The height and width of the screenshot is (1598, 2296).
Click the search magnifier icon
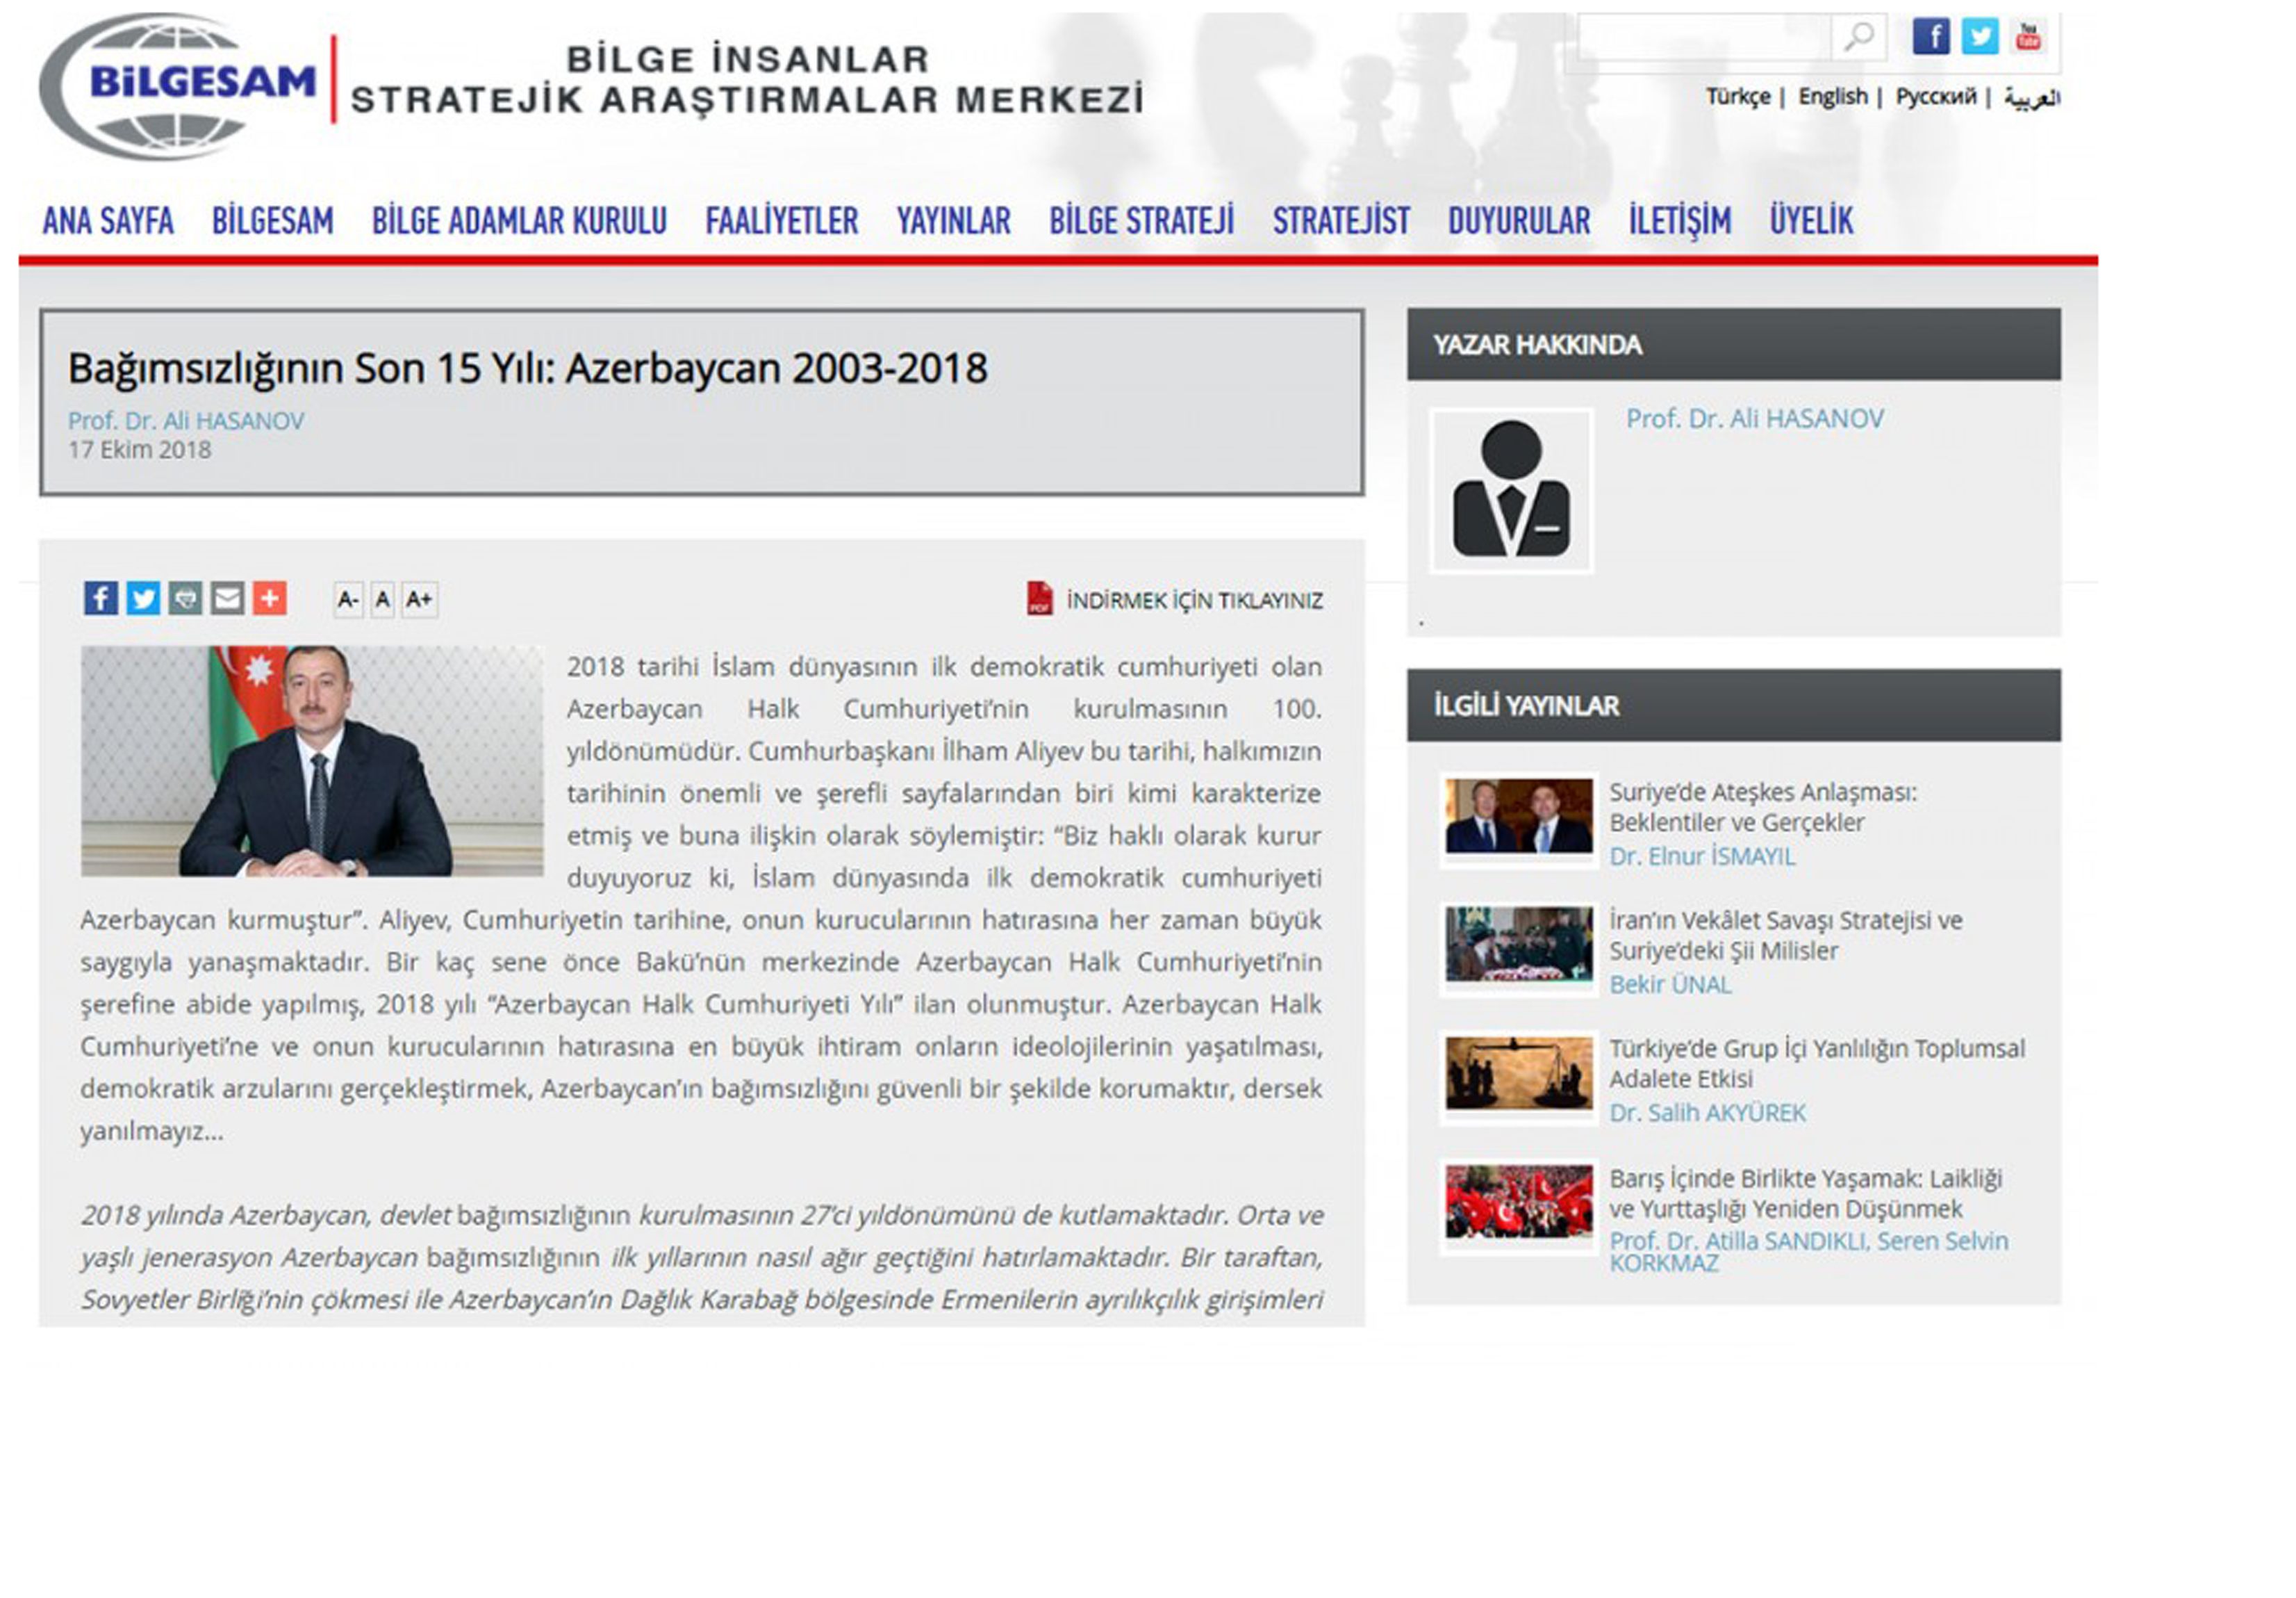[1859, 37]
